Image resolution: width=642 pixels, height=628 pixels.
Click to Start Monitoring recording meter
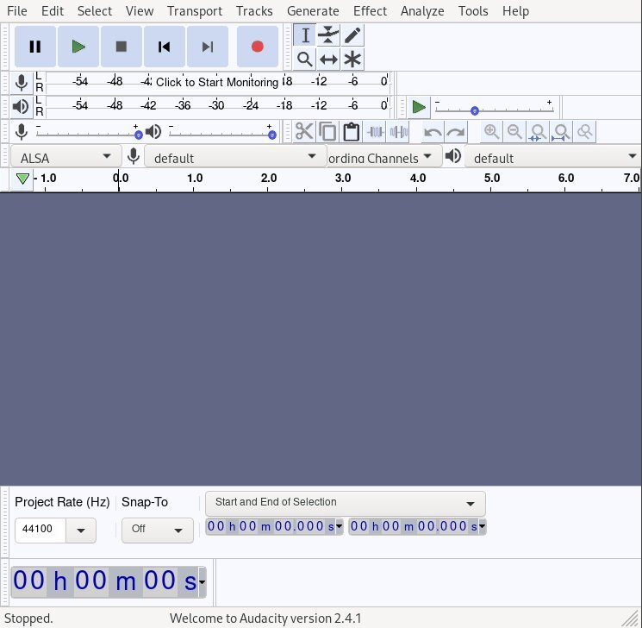(x=217, y=83)
